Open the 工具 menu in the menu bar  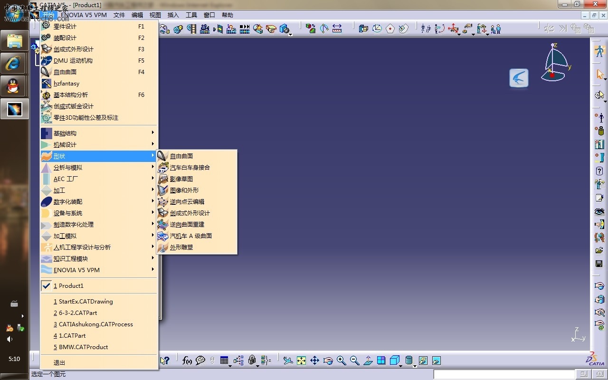[191, 15]
